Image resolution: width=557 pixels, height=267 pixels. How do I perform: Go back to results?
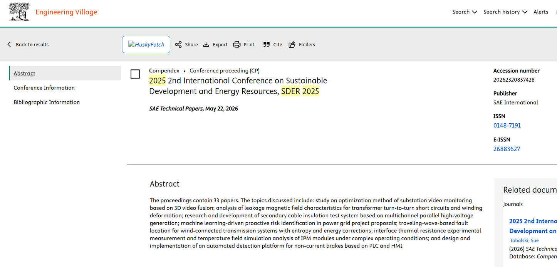pos(28,45)
